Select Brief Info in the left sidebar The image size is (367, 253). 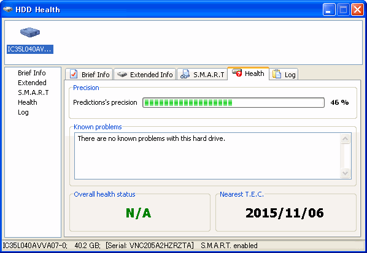pos(31,73)
